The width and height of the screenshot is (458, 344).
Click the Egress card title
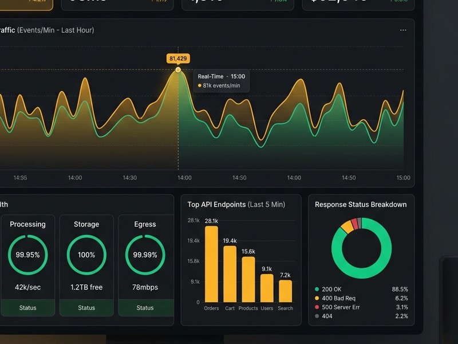(x=145, y=224)
